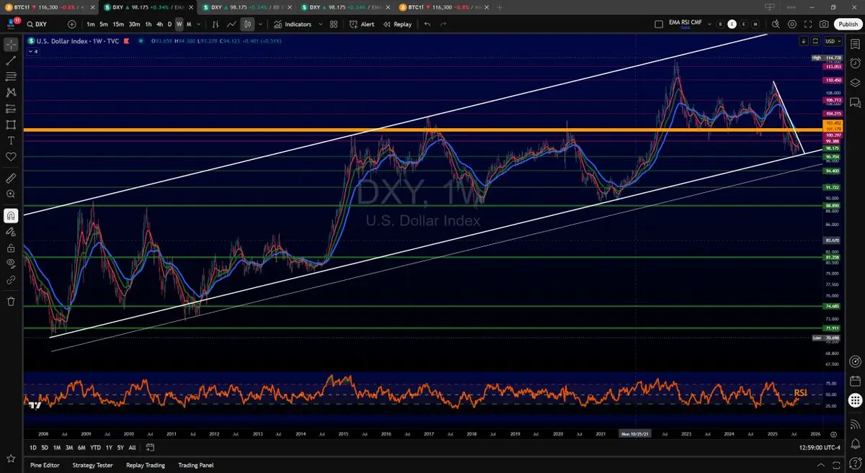The image size is (865, 473).
Task: Open the DXY symbol search field
Action: (x=43, y=24)
